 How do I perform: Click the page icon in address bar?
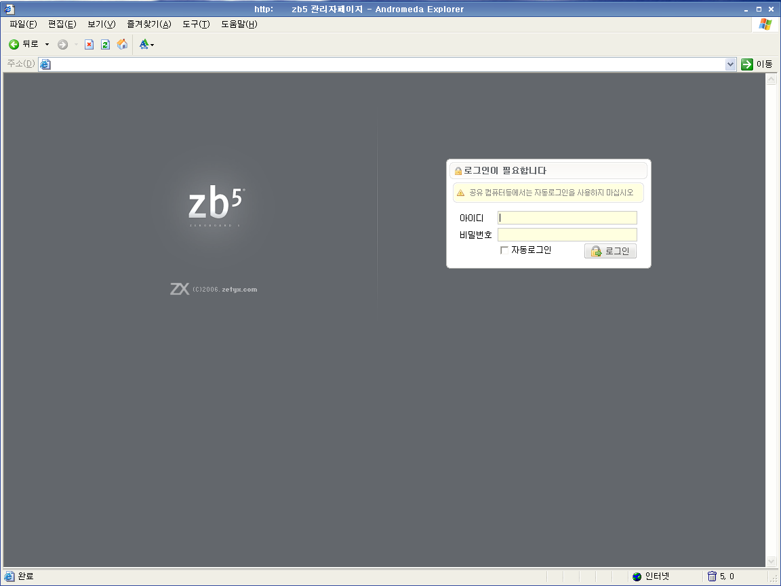pos(45,64)
